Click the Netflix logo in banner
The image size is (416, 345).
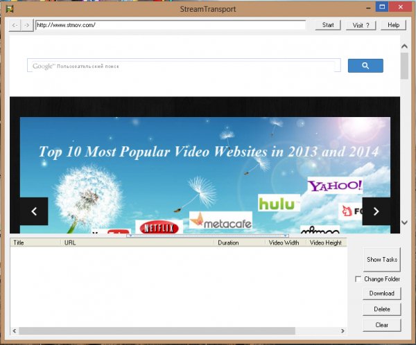coord(159,227)
